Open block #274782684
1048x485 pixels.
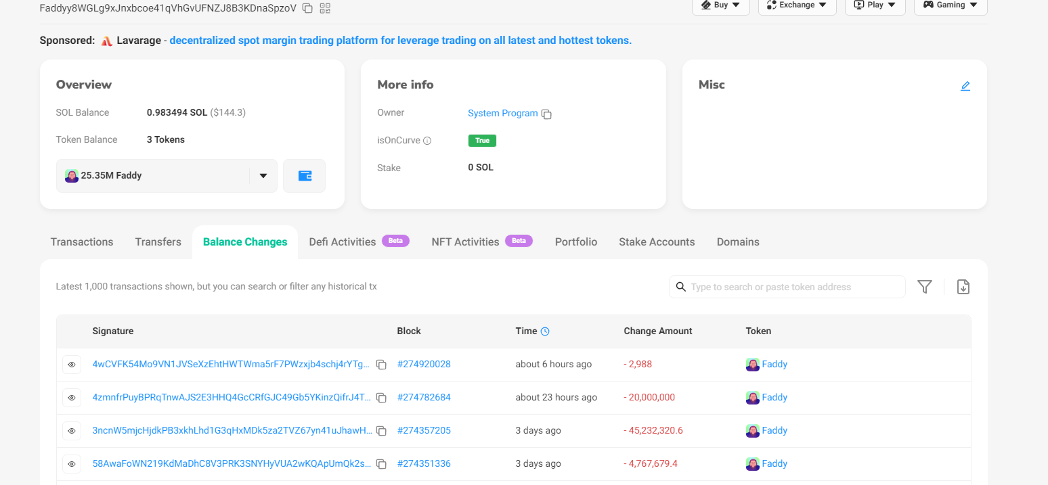click(424, 397)
